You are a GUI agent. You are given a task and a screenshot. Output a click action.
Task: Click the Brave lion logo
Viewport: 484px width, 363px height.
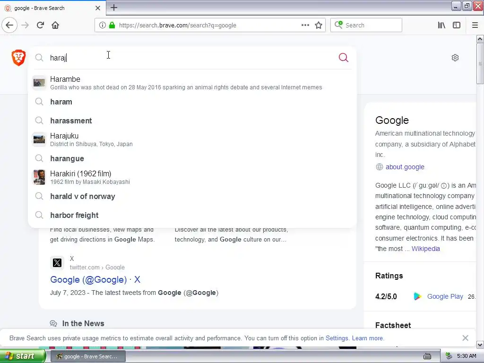coord(18,57)
